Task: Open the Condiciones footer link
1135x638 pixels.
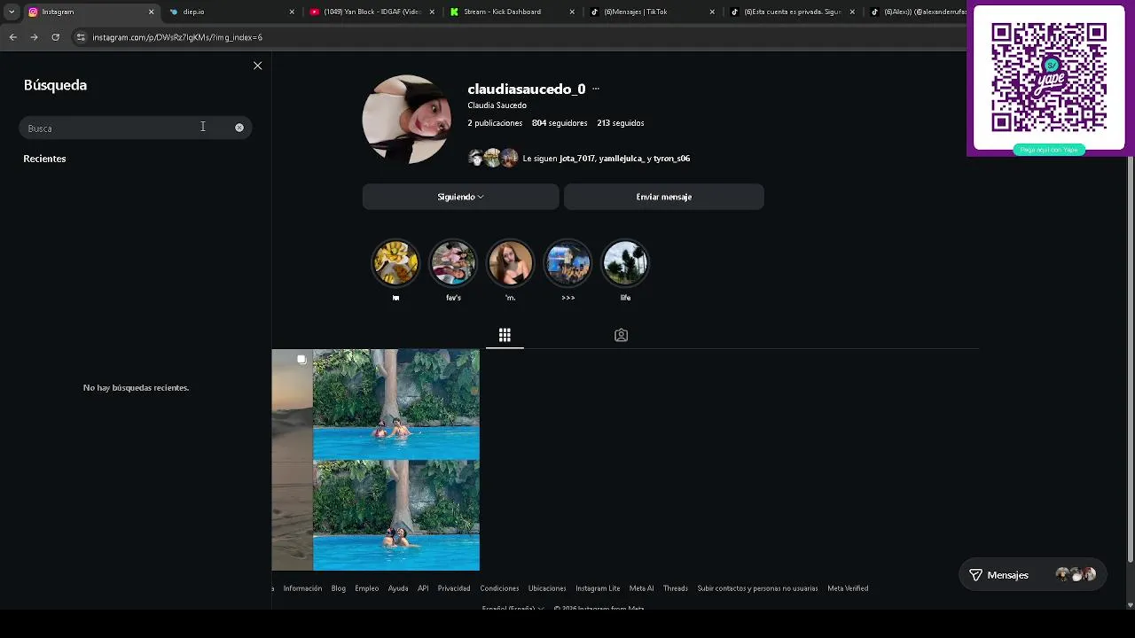Action: pos(499,588)
